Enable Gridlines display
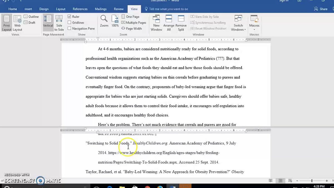334x188 pixels. 70,23
